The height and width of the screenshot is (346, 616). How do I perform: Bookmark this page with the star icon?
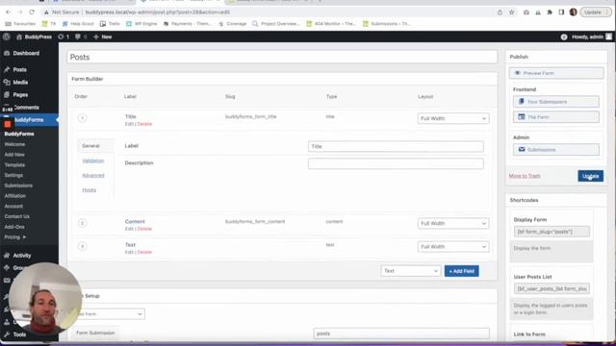click(511, 12)
